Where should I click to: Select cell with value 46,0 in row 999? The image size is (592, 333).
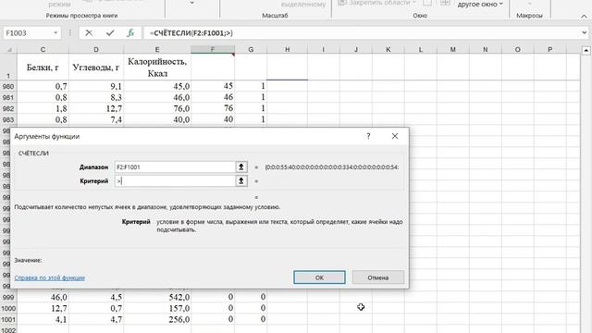pyautogui.click(x=43, y=297)
